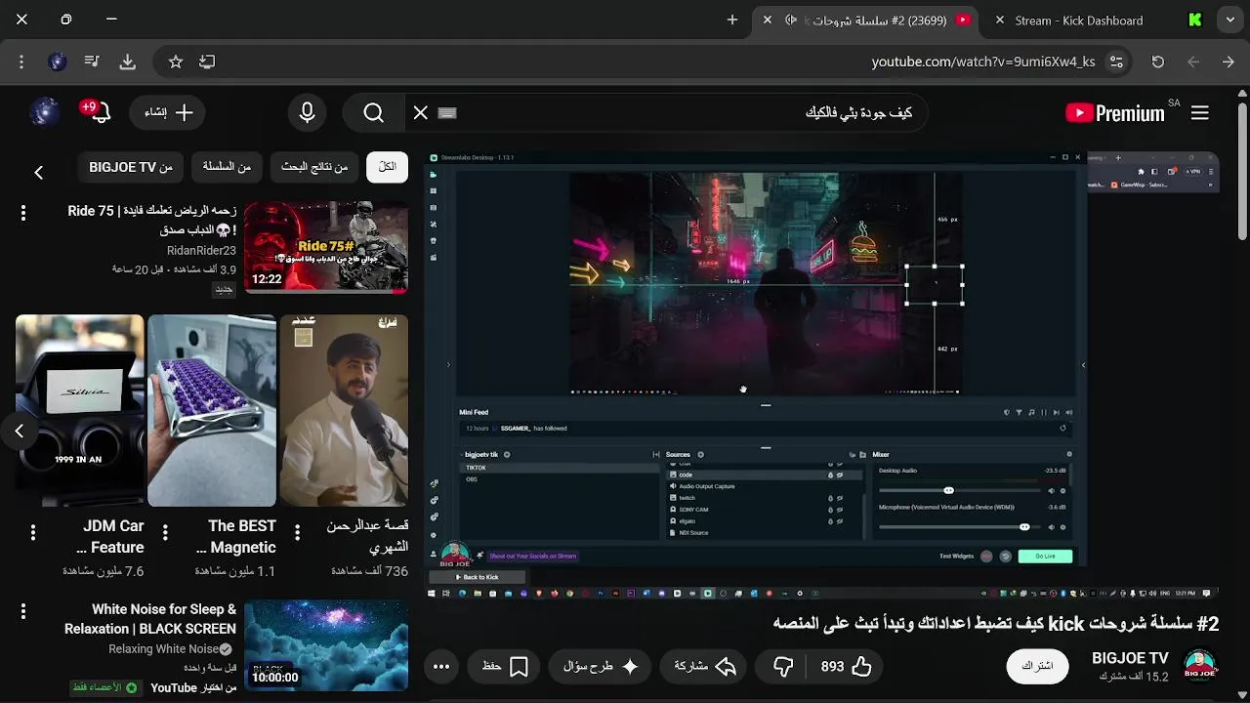Save the video (حفظ) to a playlist
This screenshot has height=703, width=1250.
pos(505,666)
